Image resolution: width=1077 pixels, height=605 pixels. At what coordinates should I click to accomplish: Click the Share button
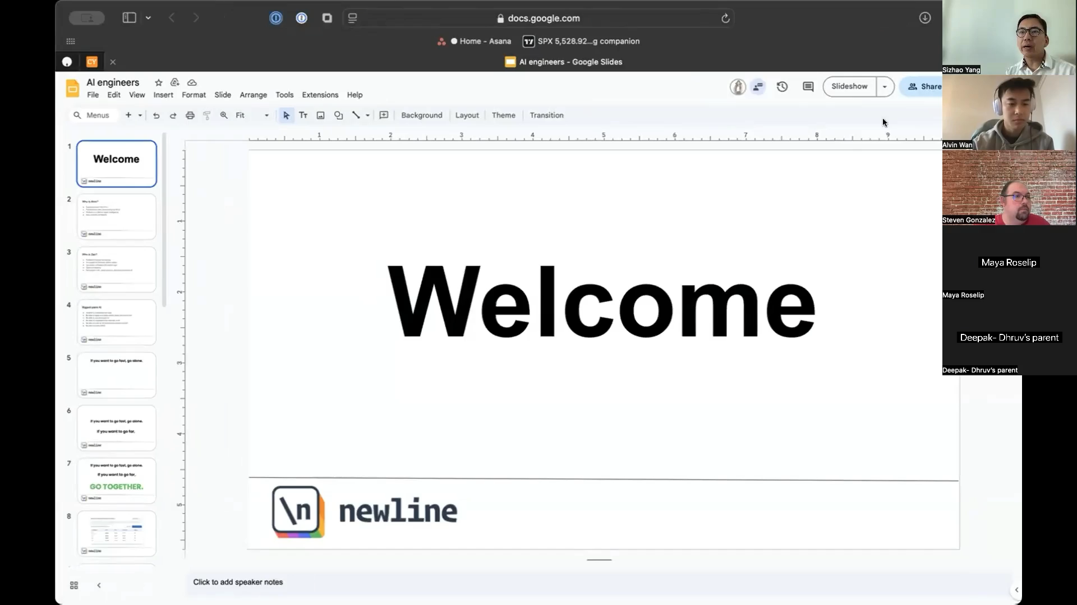click(926, 86)
